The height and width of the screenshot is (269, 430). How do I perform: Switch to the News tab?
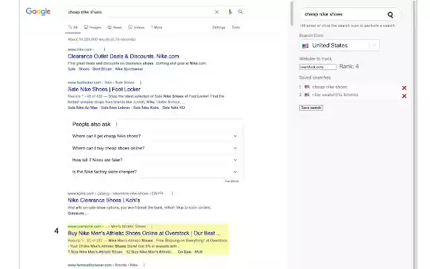click(115, 28)
